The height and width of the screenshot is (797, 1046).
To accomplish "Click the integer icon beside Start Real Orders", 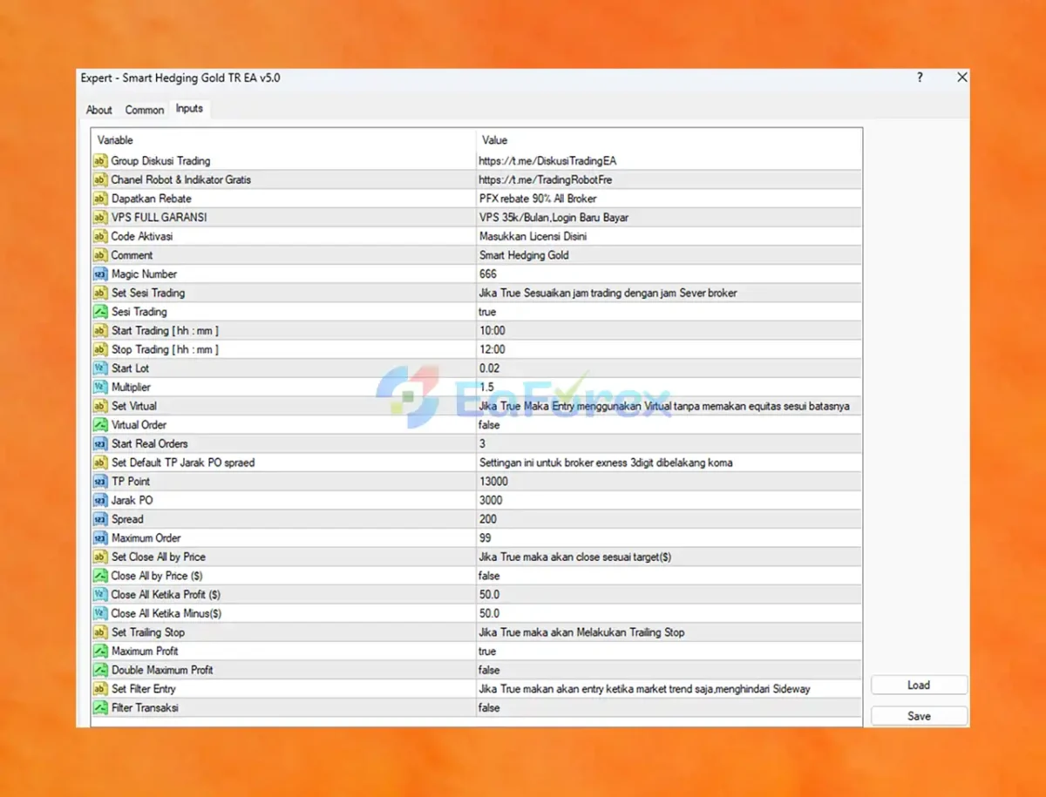I will (99, 443).
